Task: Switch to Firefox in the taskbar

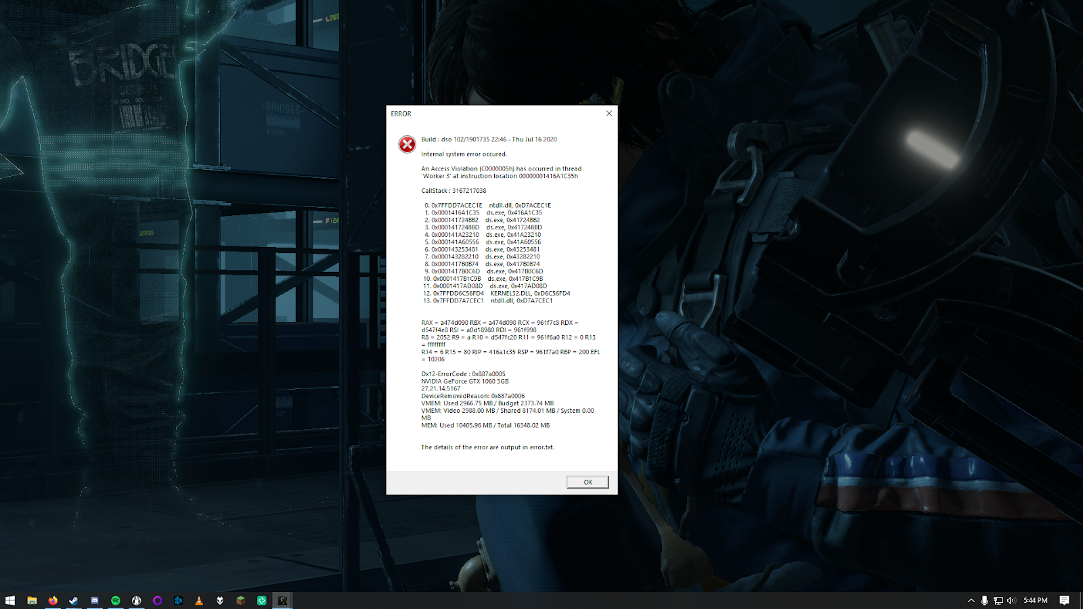Action: 53,600
